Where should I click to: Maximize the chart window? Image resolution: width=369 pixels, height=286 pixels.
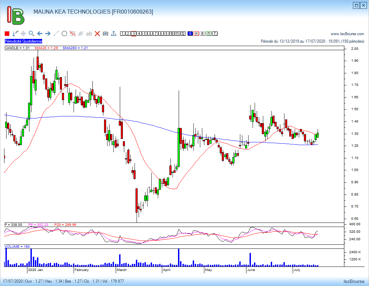357,5
